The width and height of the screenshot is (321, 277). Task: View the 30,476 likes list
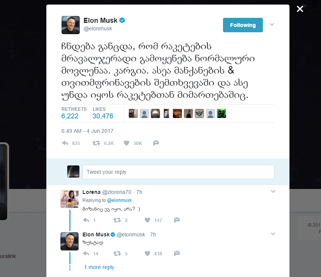[x=103, y=116]
